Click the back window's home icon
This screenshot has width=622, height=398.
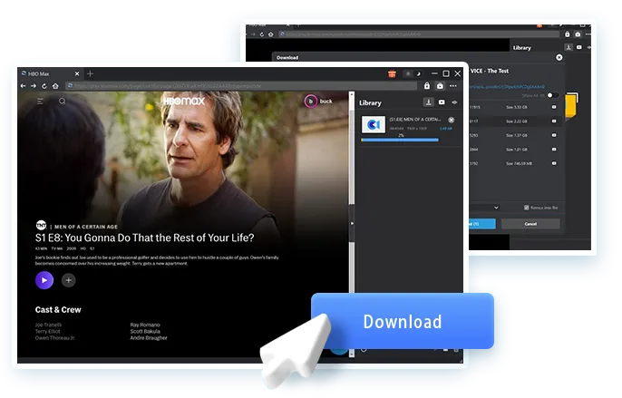coord(271,34)
